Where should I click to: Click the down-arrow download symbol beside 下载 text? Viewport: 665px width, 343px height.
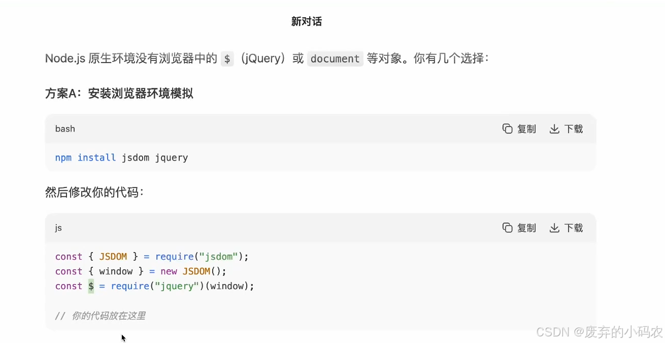[554, 129]
